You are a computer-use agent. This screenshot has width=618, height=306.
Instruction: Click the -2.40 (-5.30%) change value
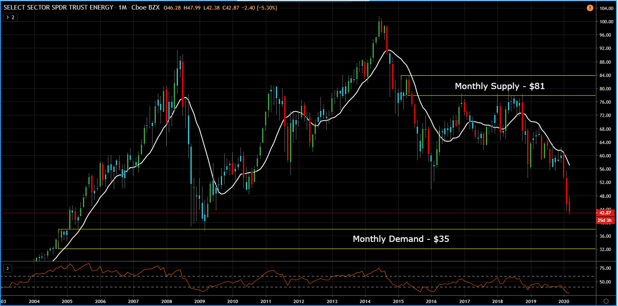click(259, 8)
